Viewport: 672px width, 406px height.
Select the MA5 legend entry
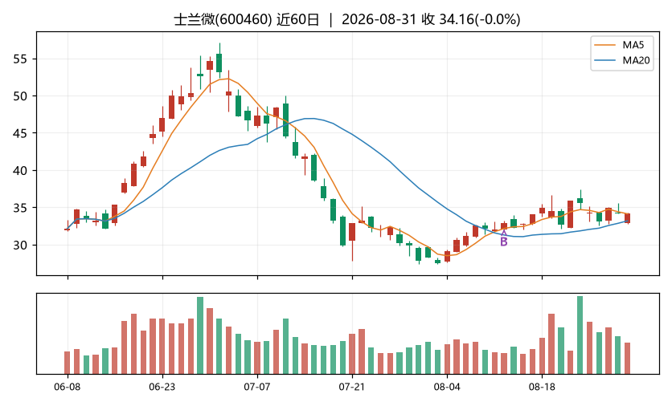[622, 45]
